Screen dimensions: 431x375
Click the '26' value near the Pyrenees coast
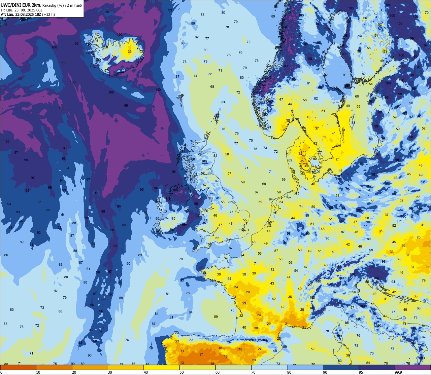click(279, 338)
